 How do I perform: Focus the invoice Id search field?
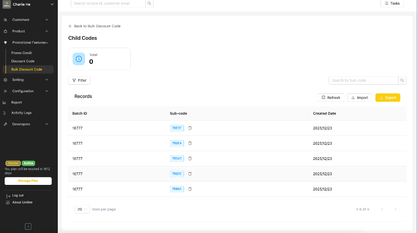[x=108, y=3]
